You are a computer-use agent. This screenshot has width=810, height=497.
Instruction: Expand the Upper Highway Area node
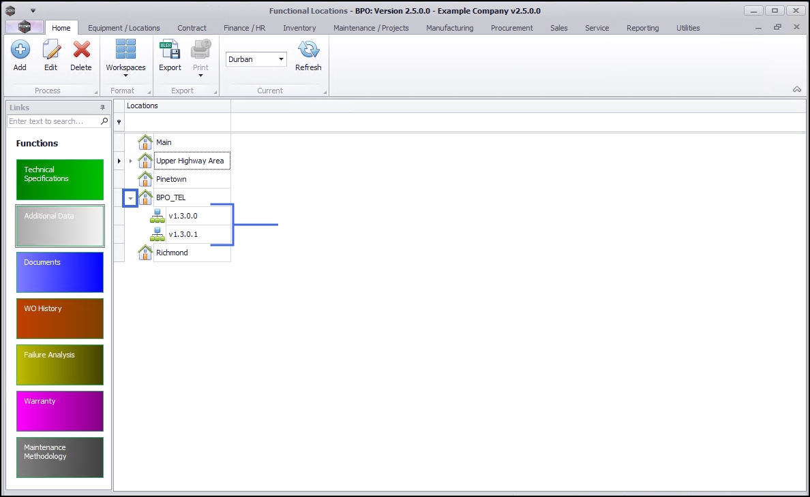point(131,161)
